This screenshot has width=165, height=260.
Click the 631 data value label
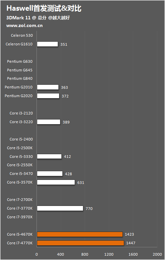click(x=81, y=183)
